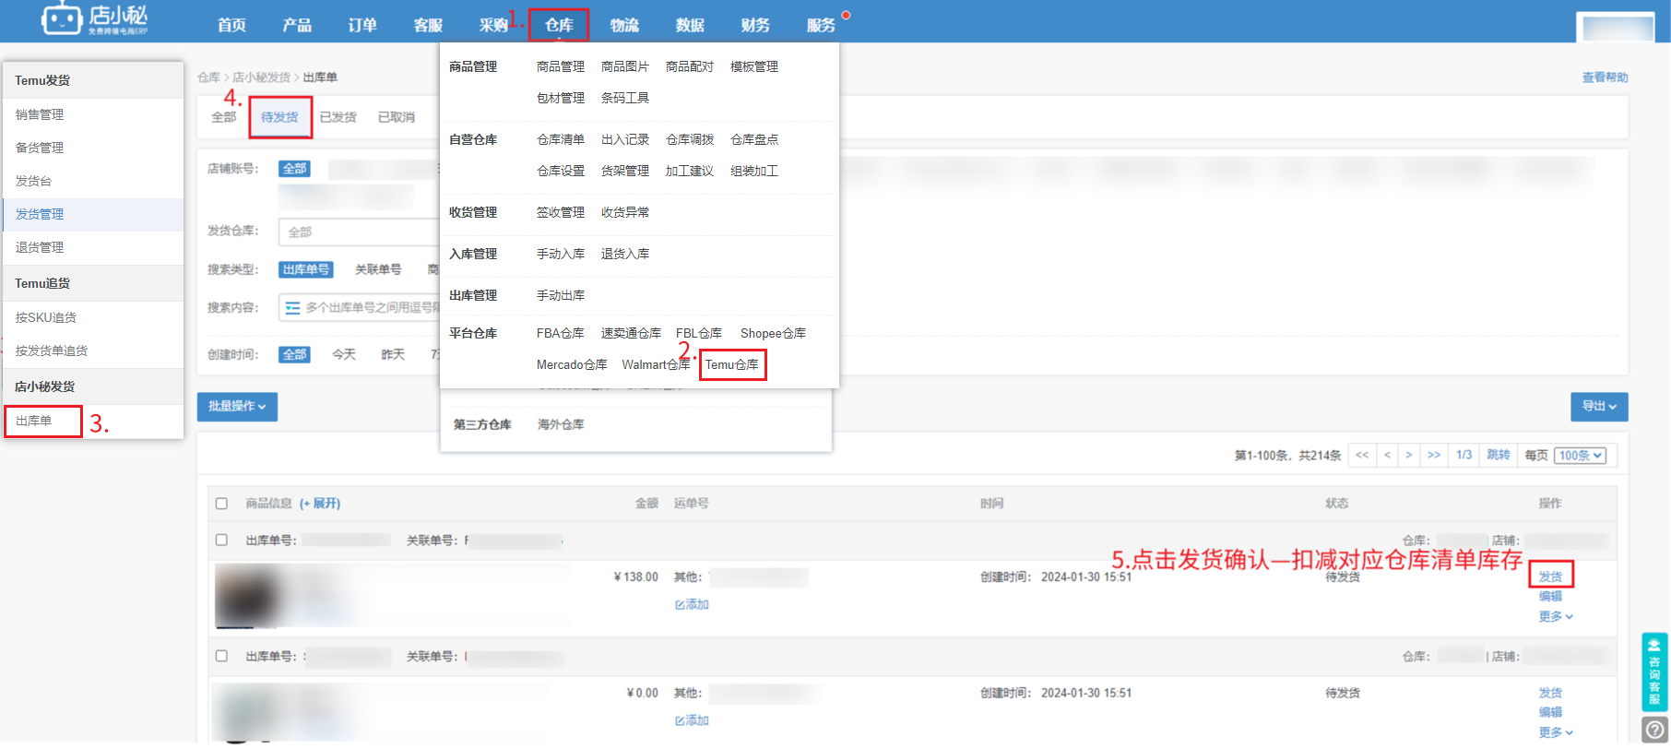The image size is (1671, 749).
Task: Expand 更多 for the second order
Action: tap(1556, 732)
